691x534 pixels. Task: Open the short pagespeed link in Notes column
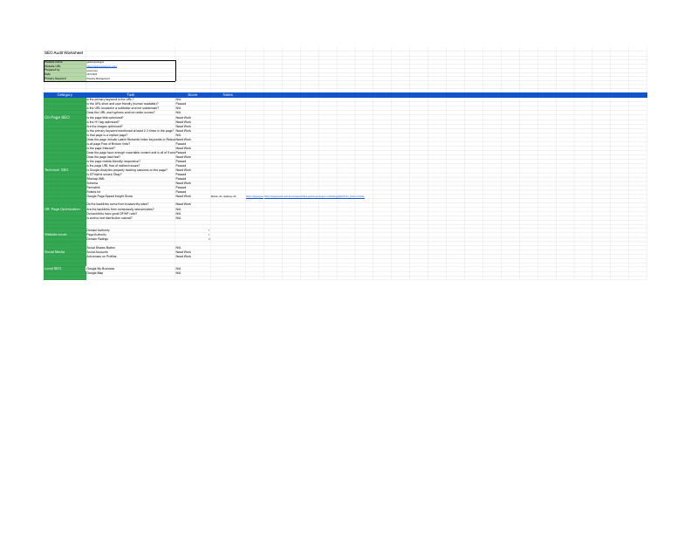[x=255, y=196]
